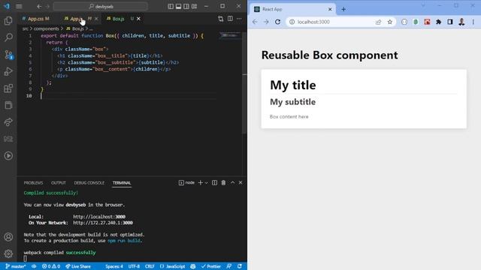Open Customize Layout in the title bar
The width and height of the screenshot is (481, 270).
194,6
